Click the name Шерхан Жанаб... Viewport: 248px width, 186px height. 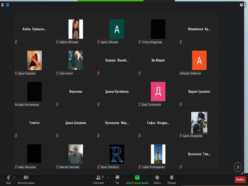pos(117,60)
